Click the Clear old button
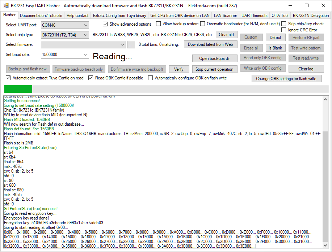 226,35
